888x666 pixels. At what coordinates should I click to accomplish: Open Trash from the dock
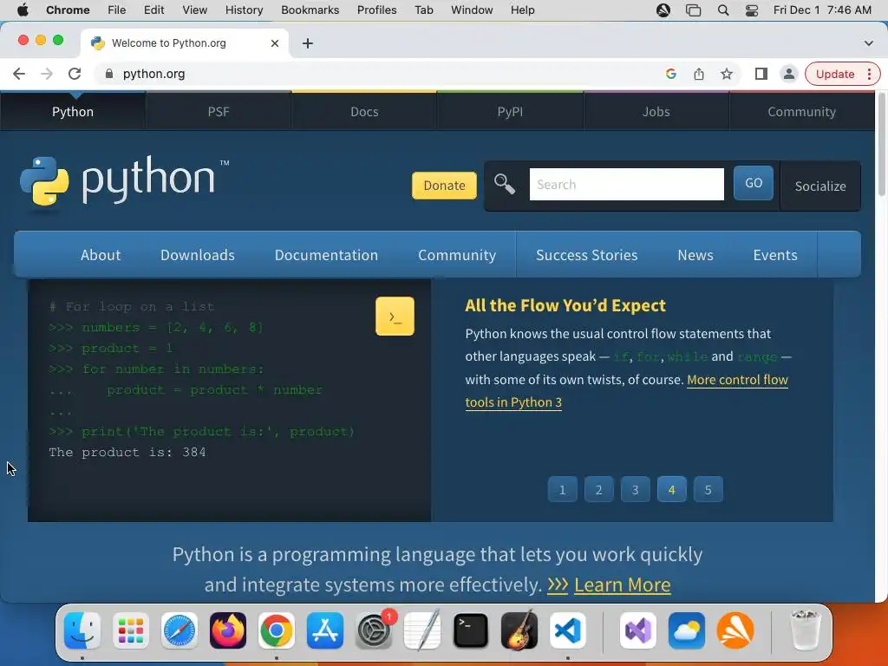point(806,630)
